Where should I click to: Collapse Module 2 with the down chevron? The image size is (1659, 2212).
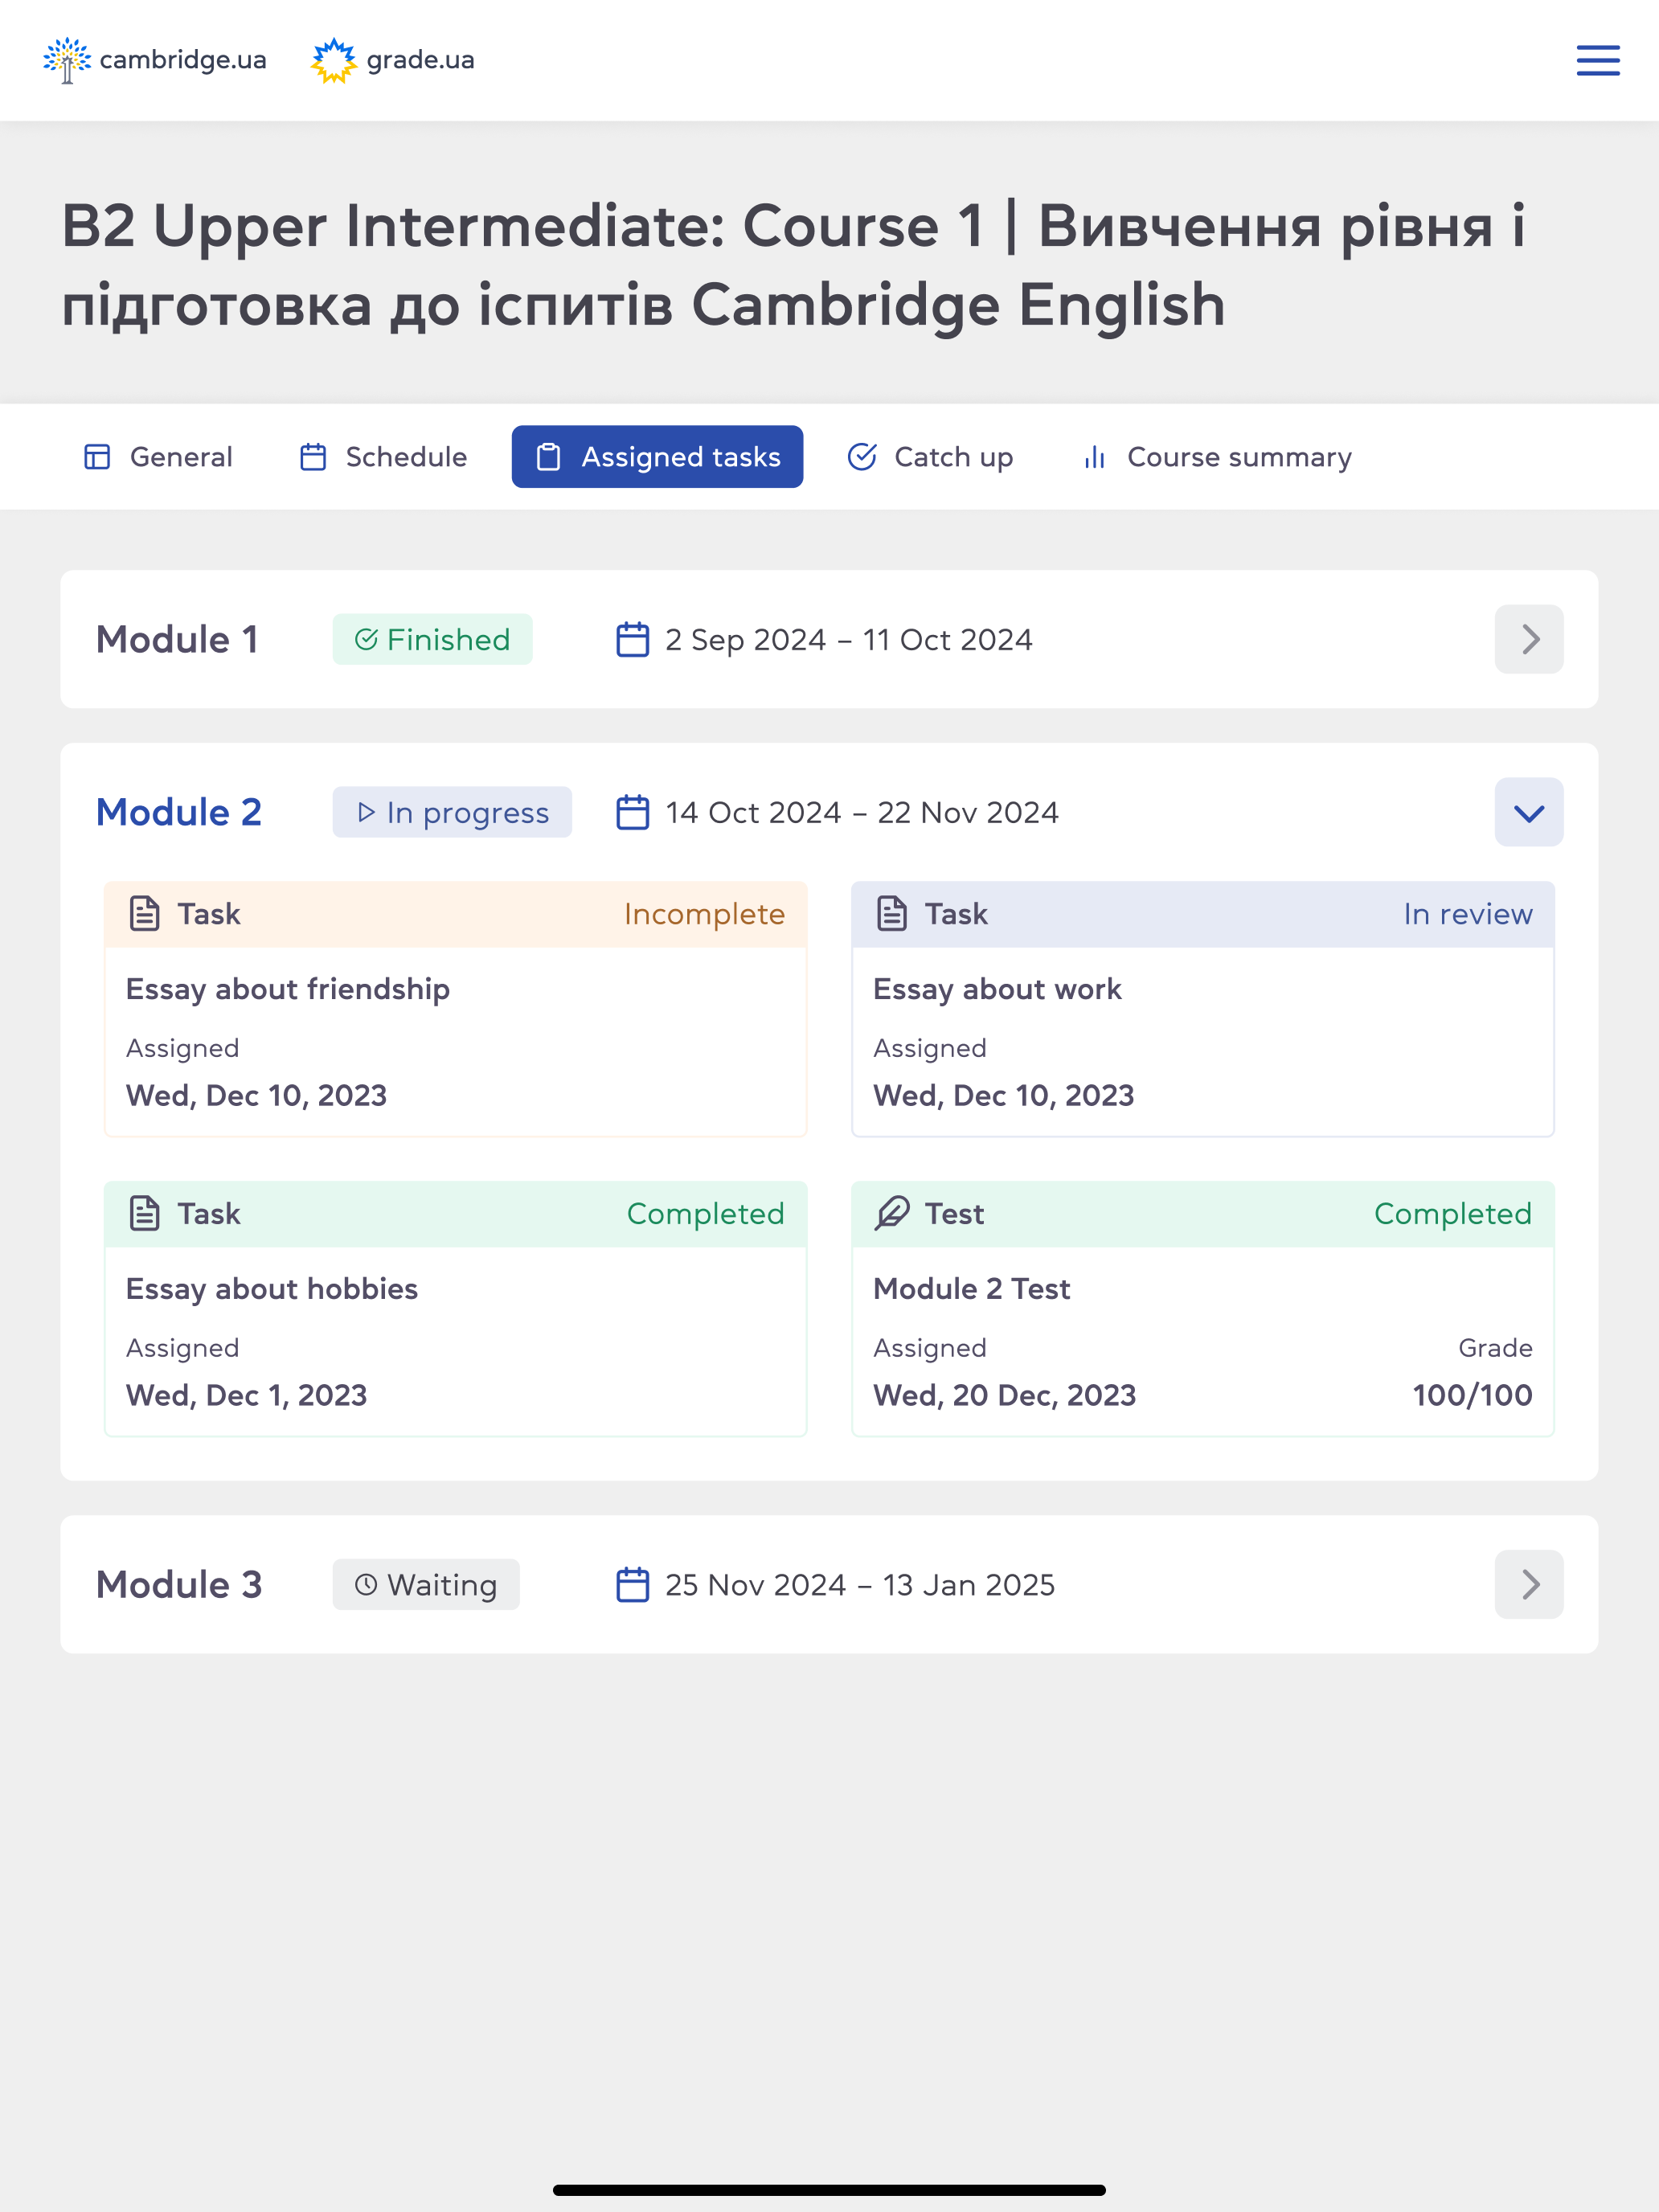coord(1529,812)
